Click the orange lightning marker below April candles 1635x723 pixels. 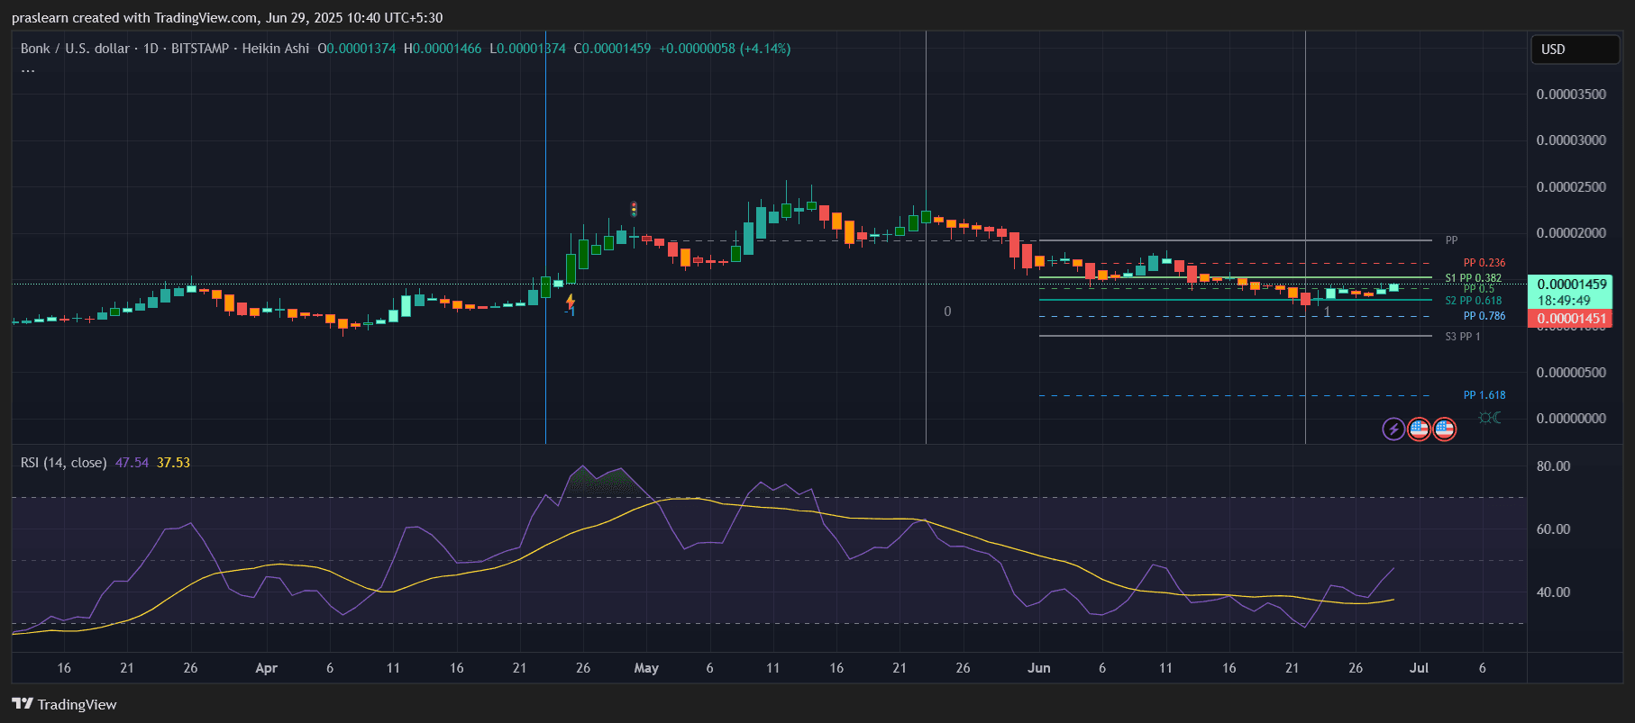(570, 302)
